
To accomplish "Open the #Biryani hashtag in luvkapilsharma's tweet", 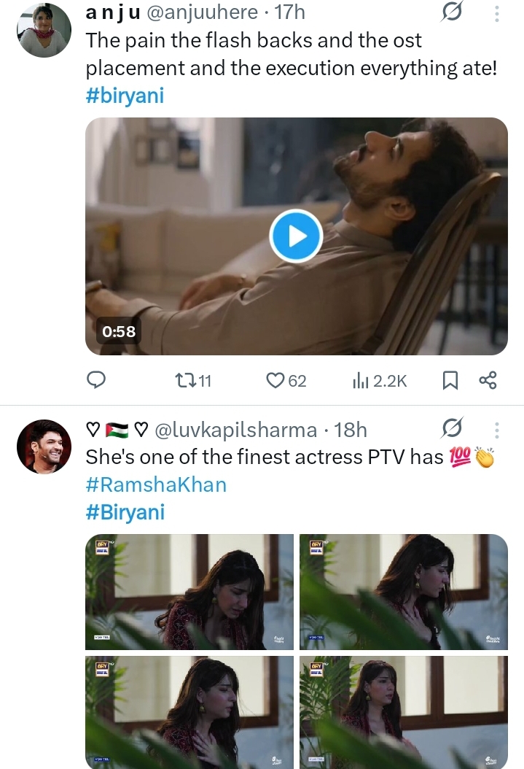I will pos(125,511).
